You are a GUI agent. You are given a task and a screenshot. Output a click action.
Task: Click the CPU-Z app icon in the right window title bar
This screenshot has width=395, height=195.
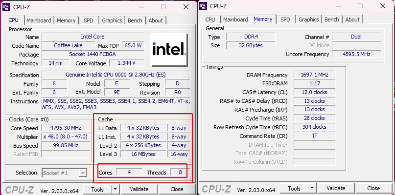(x=203, y=6)
